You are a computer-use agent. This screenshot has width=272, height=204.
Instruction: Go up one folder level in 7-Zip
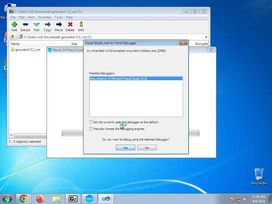(12, 37)
